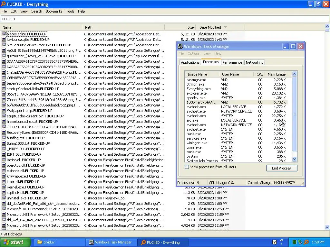The image size is (330, 247).
Task: Open the Start menu
Action: (15, 242)
